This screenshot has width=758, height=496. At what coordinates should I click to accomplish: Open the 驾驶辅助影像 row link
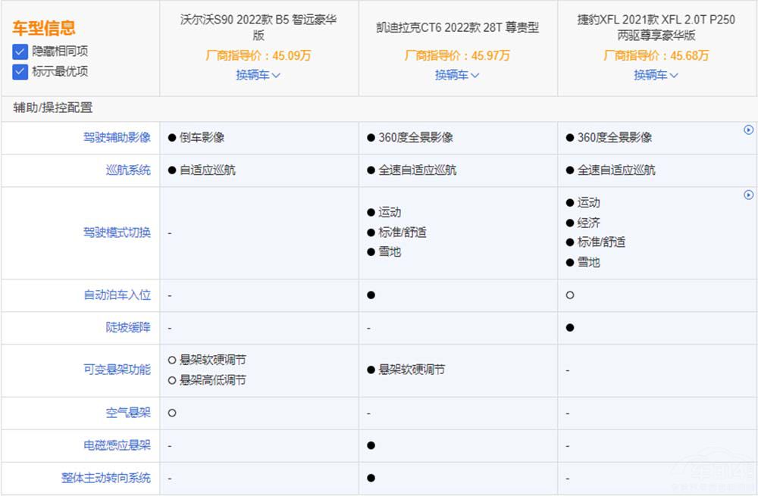pyautogui.click(x=117, y=138)
